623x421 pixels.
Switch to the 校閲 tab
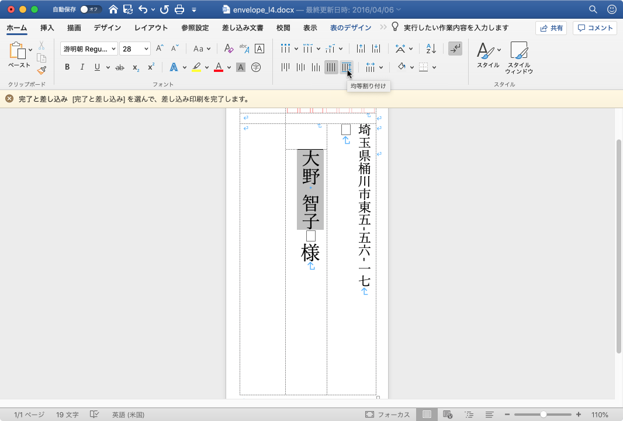283,28
